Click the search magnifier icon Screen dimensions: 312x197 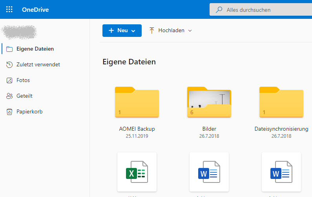click(219, 10)
